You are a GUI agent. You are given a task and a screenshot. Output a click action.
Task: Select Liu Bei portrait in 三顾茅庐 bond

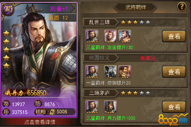(92, 107)
